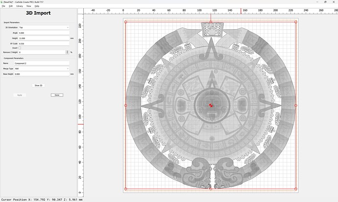
Task: Click the top-middle red selection handle
Action: pos(211,22)
